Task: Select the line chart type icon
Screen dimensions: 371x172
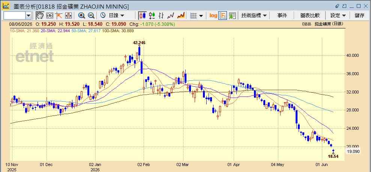Action: click(171, 16)
